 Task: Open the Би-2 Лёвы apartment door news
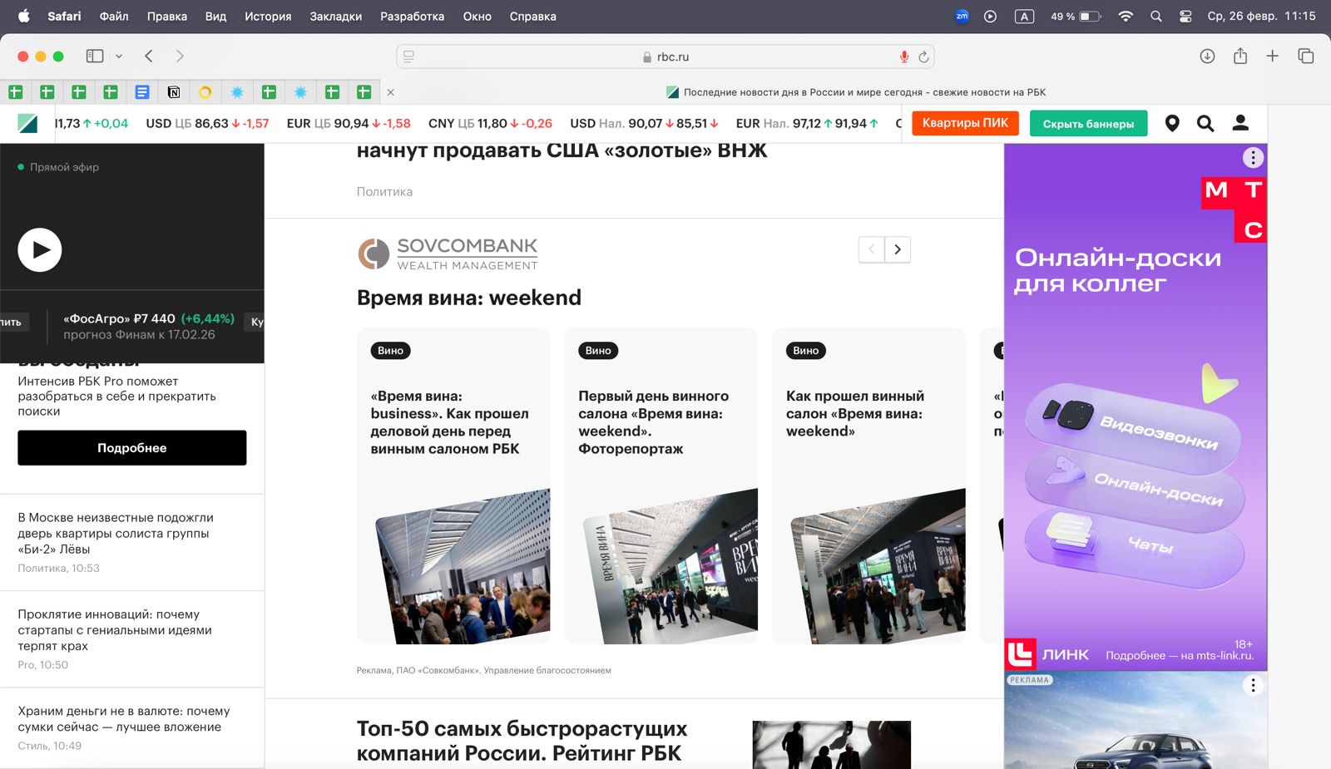tap(116, 533)
